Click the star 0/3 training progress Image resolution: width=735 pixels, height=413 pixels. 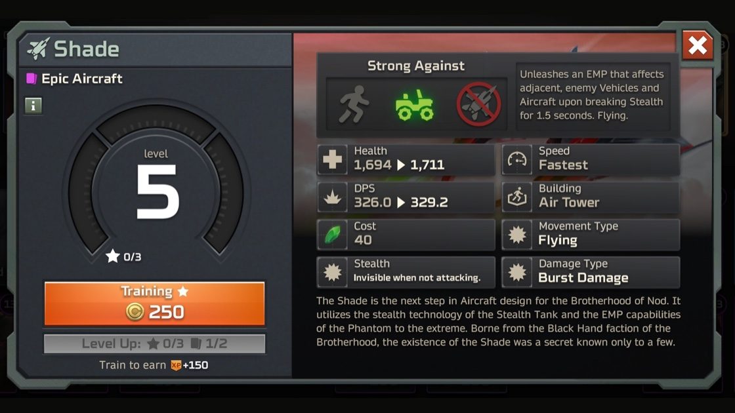point(124,256)
